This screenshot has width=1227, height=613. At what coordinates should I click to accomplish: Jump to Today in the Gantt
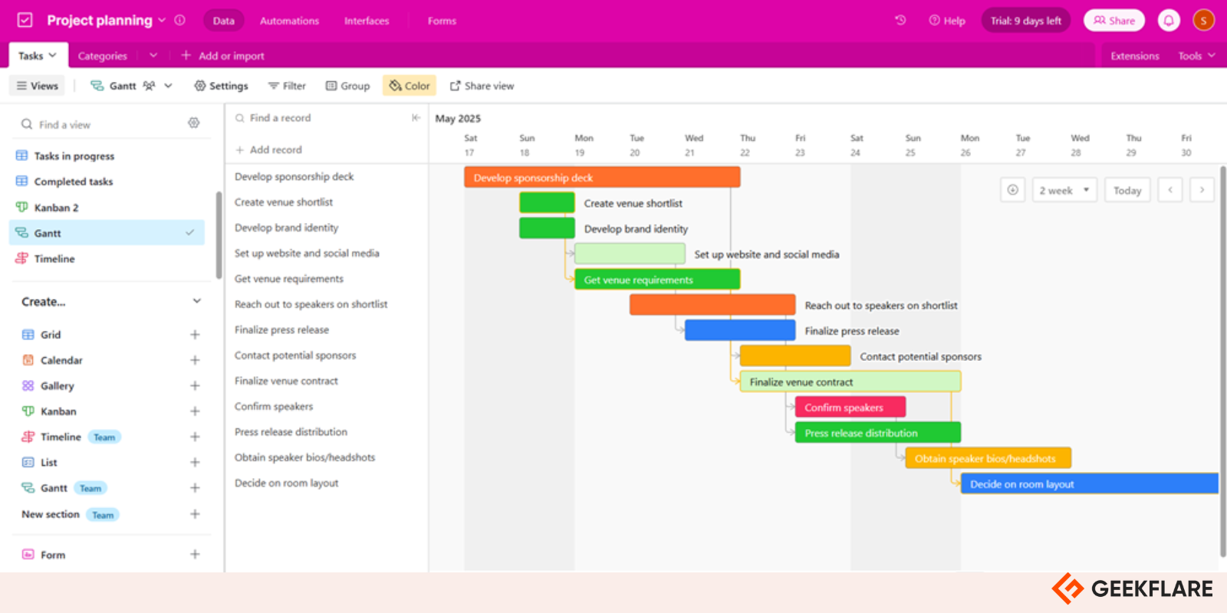point(1127,190)
